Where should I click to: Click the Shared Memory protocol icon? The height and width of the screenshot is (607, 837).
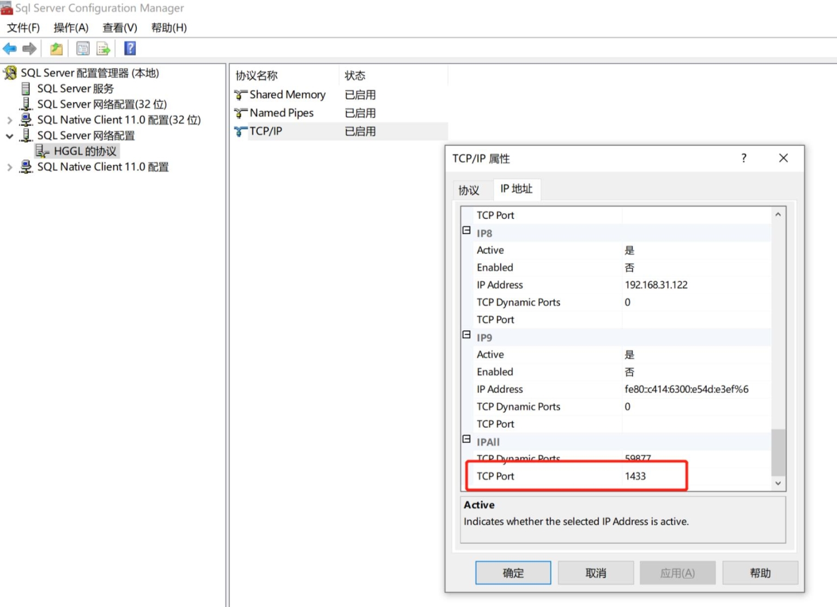pyautogui.click(x=240, y=94)
